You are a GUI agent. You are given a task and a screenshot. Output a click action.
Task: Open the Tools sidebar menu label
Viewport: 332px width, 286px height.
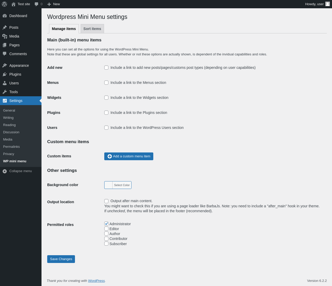point(13,92)
